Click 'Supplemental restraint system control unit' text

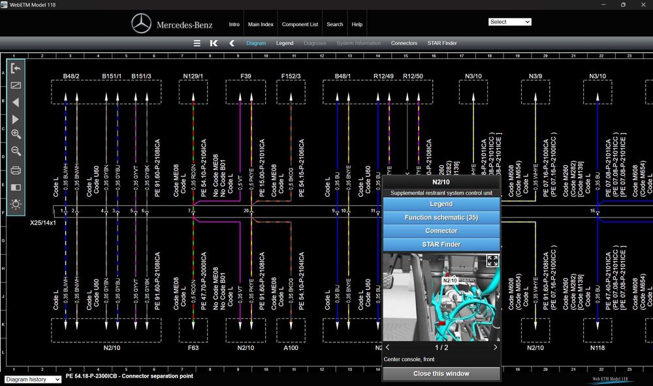(441, 193)
